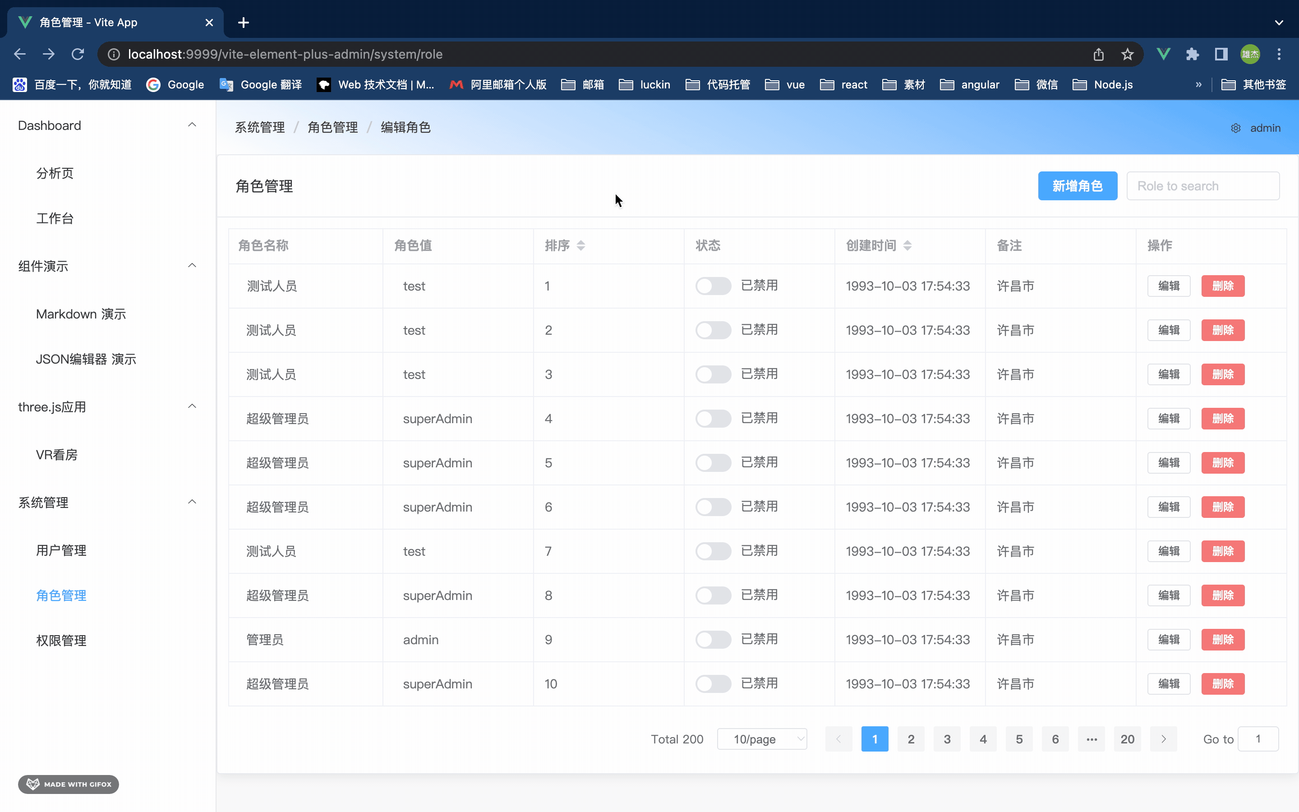Click the browser reload page icon

tap(78, 54)
